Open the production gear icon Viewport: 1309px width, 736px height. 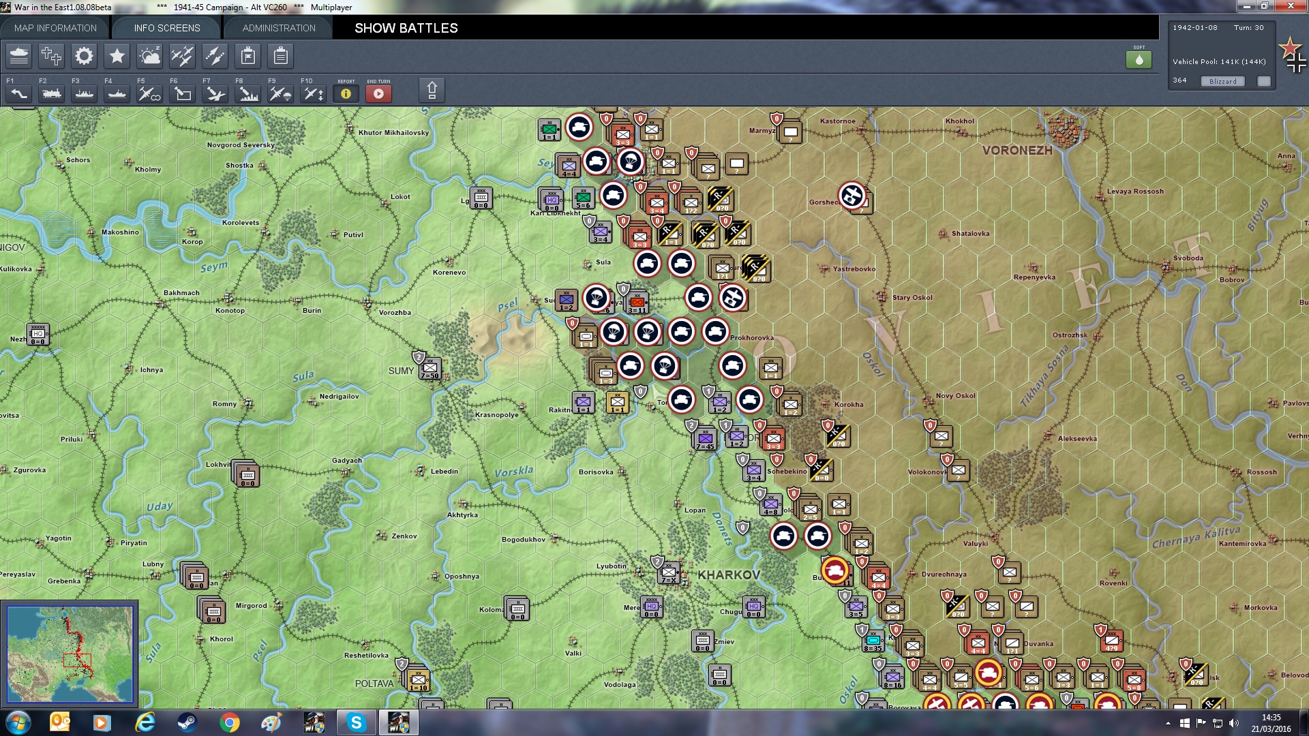pyautogui.click(x=84, y=56)
